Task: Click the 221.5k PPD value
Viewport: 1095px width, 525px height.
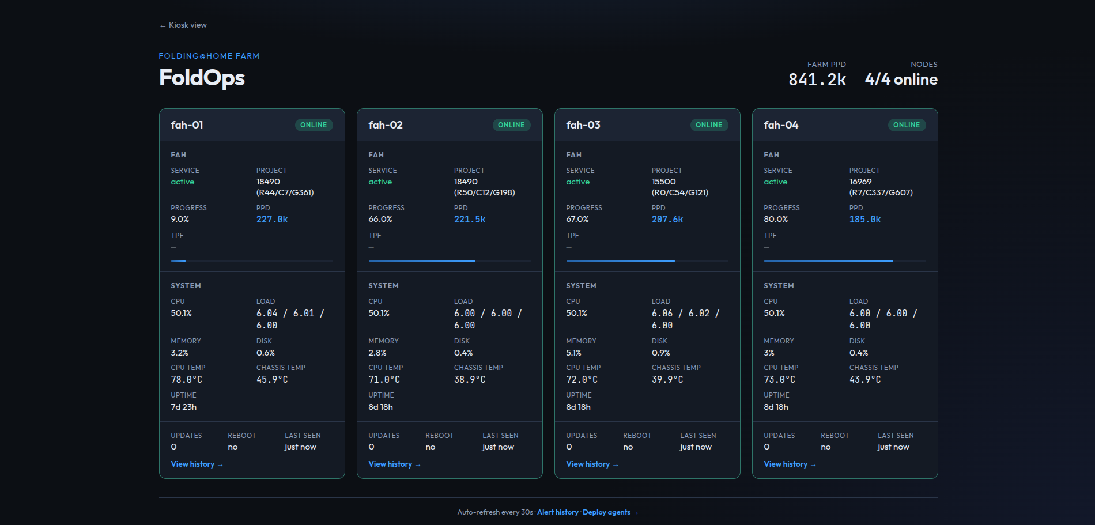Action: click(x=470, y=220)
